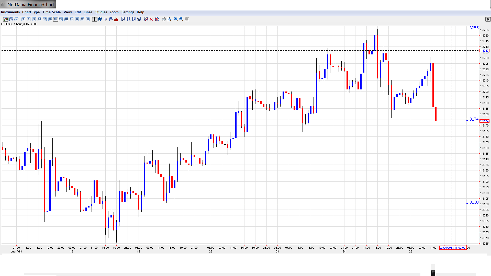Activate the 1H time scale button

[x=55, y=19]
